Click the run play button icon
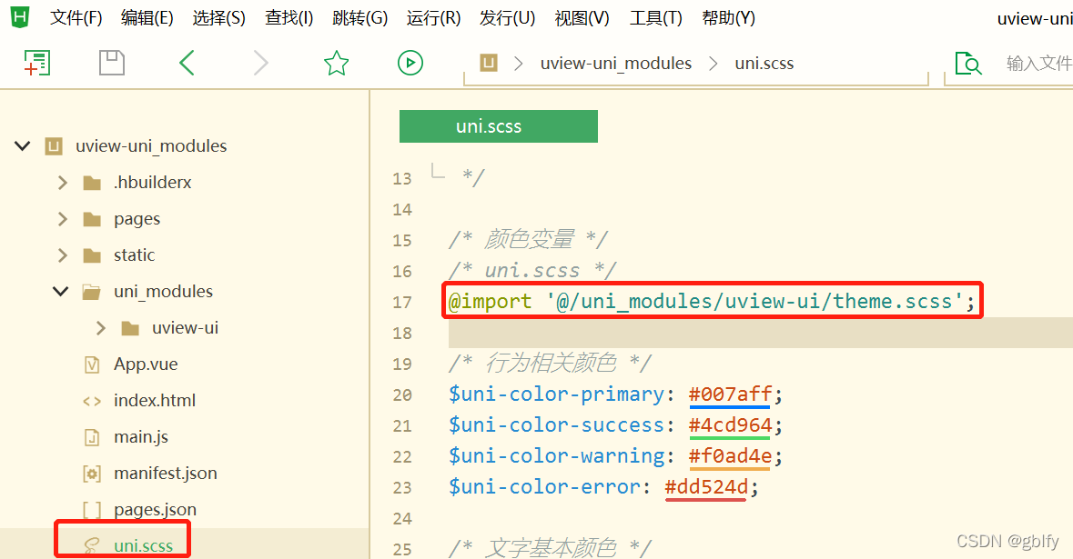The image size is (1073, 559). coord(410,63)
